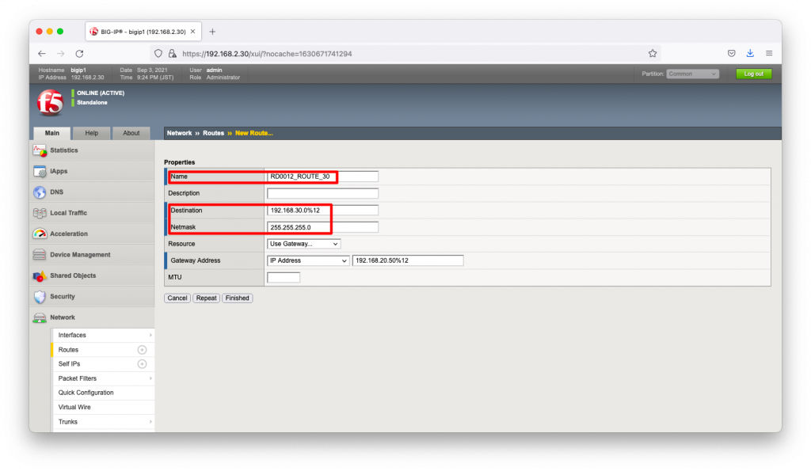Expand the Interfaces submenu arrow

pyautogui.click(x=150, y=336)
